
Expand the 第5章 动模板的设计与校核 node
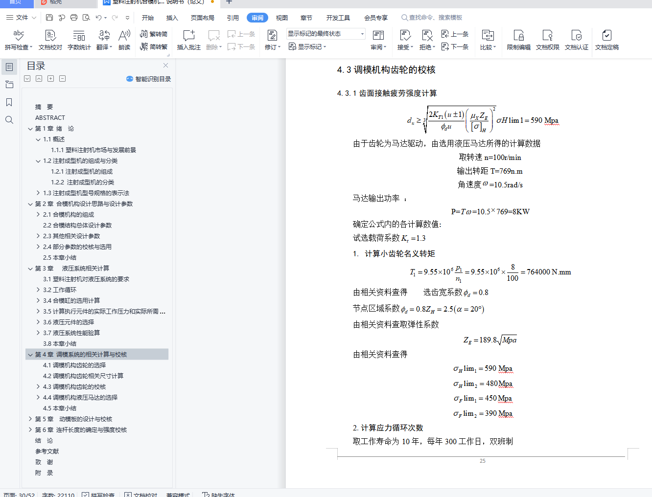click(x=30, y=419)
